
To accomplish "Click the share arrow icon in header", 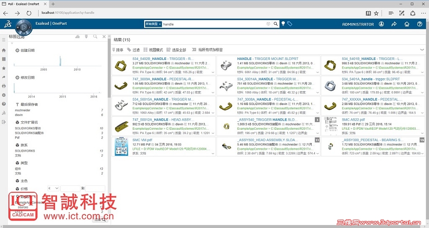I will click(x=394, y=24).
